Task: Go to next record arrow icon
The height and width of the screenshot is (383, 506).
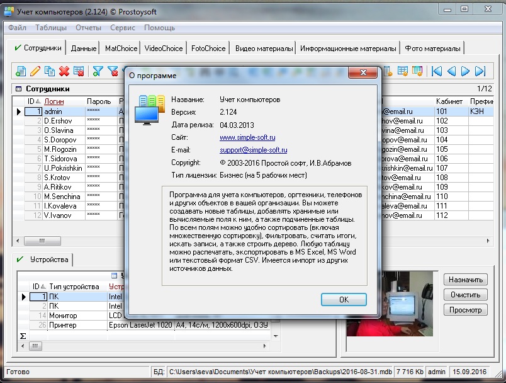Action: point(466,71)
